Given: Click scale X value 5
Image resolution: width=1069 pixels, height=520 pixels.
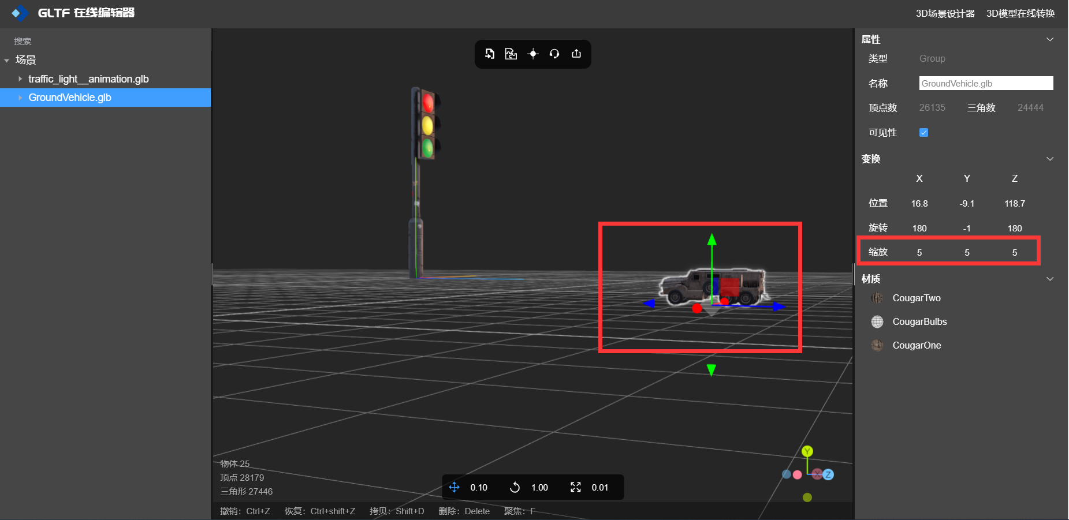Looking at the screenshot, I should point(919,253).
